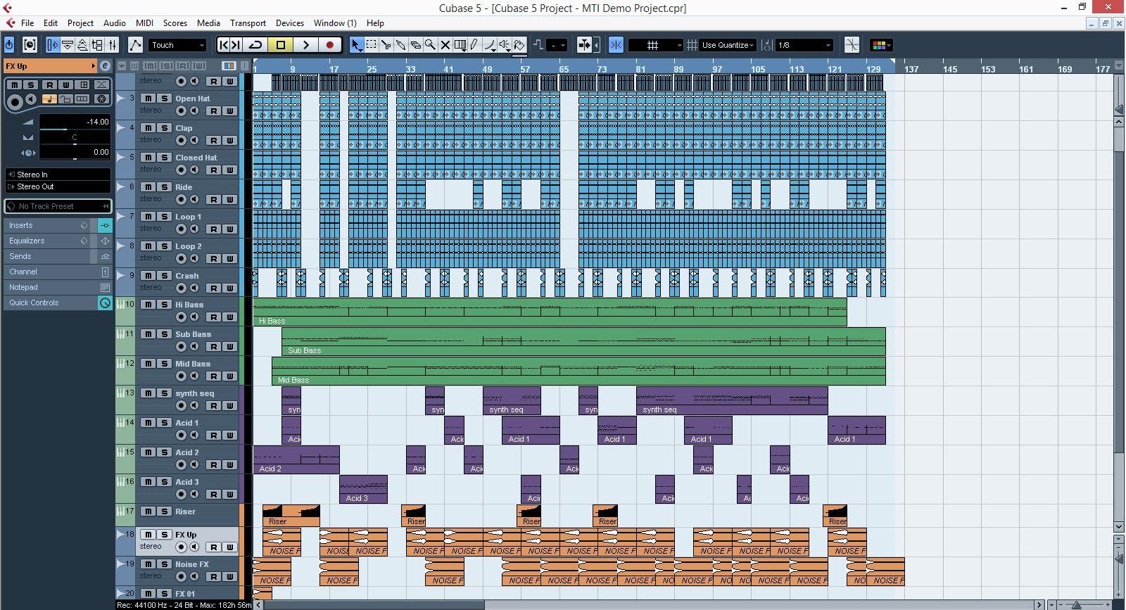
Task: Mute the Open Hat track
Action: [148, 99]
